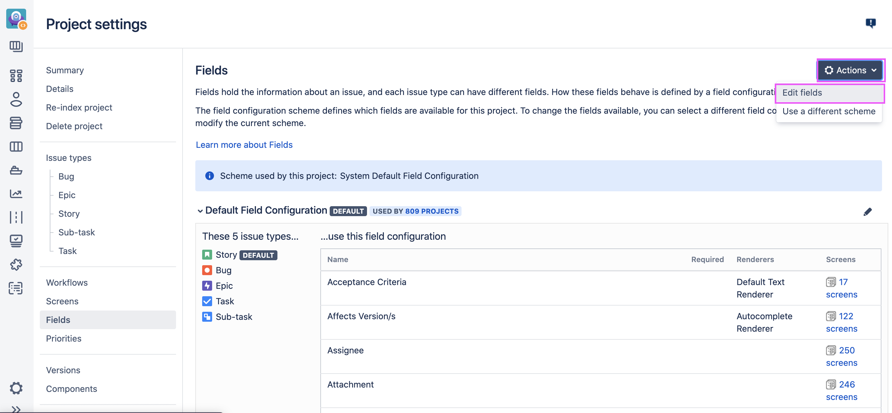Open the add-ons puzzle icon in sidebar
Viewport: 892px width, 413px height.
pos(16,264)
